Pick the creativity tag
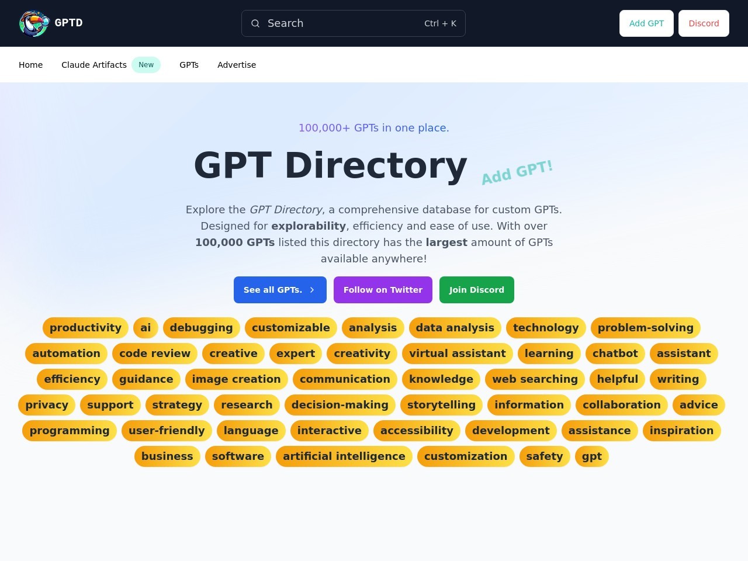748x561 pixels. click(x=362, y=354)
